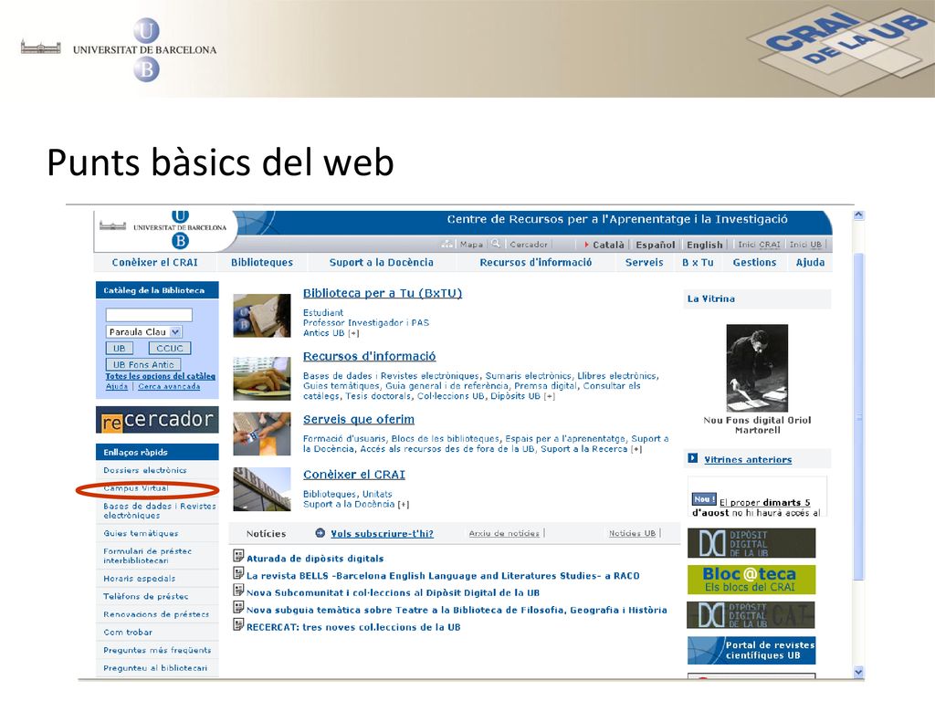Open the Ajuda menu
The height and width of the screenshot is (701, 935).
(x=811, y=262)
